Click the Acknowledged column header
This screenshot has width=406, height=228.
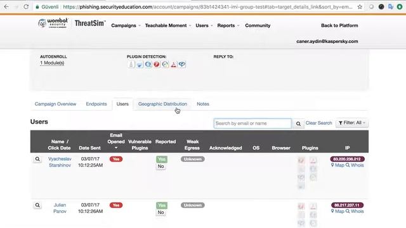[226, 148]
